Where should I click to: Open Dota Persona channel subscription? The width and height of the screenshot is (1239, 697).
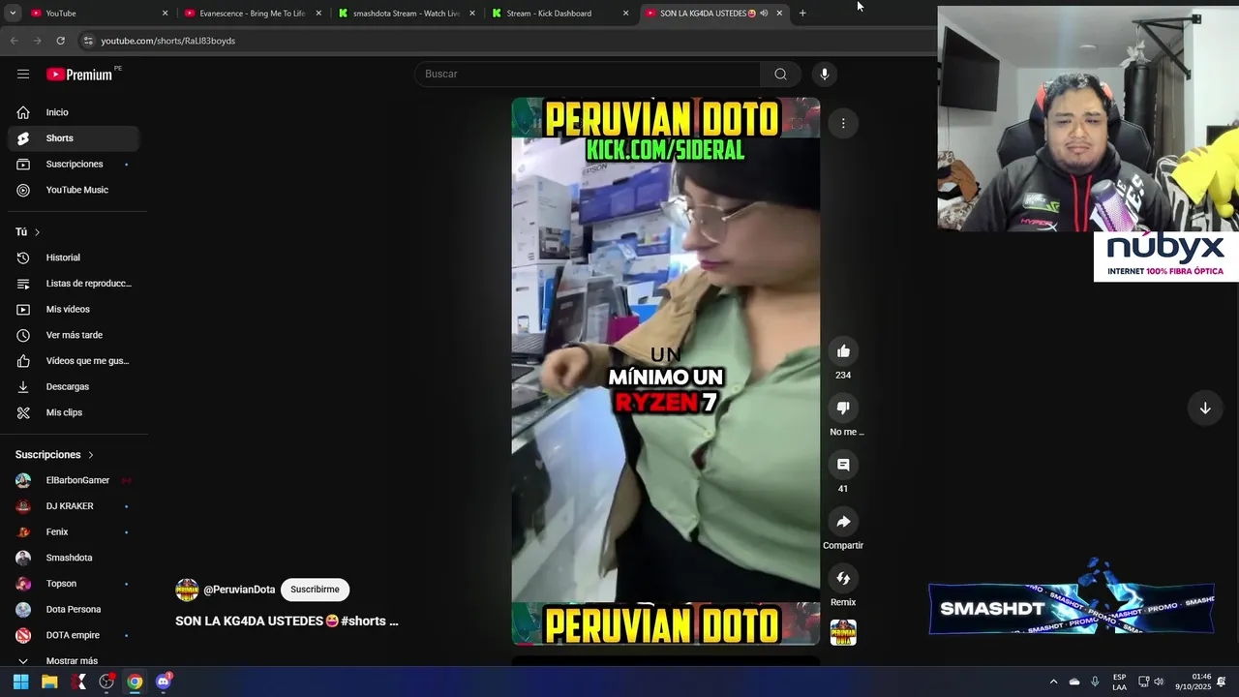74,610
